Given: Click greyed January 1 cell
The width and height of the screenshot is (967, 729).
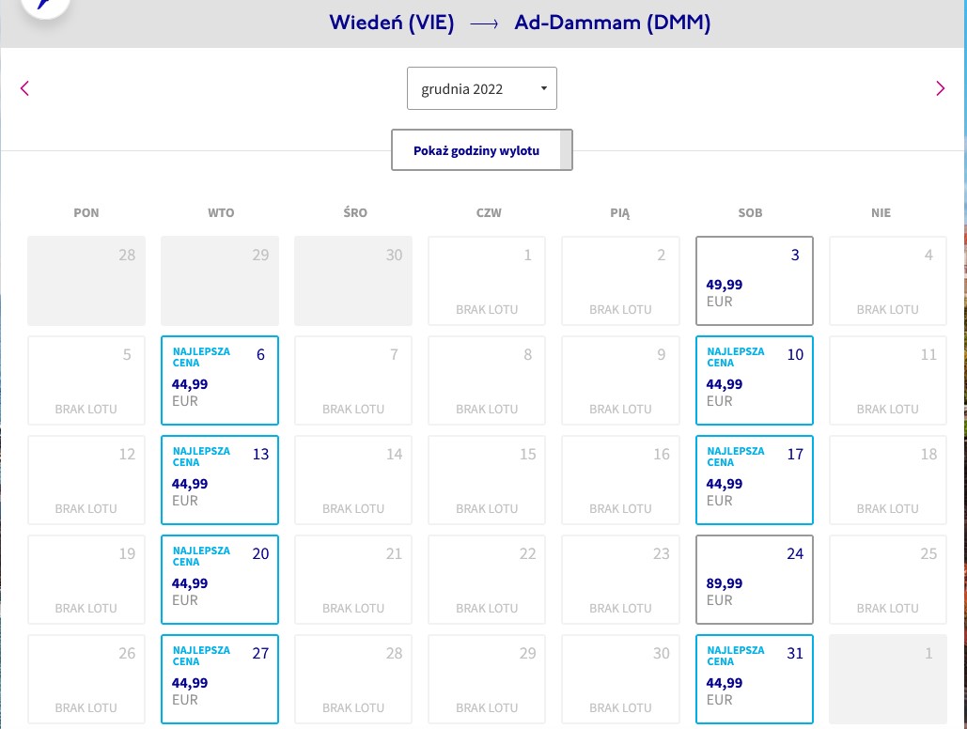Looking at the screenshot, I should pos(887,679).
